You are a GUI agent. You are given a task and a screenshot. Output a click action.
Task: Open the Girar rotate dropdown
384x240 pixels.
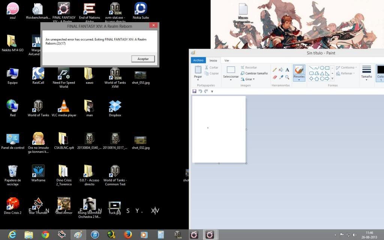click(254, 79)
